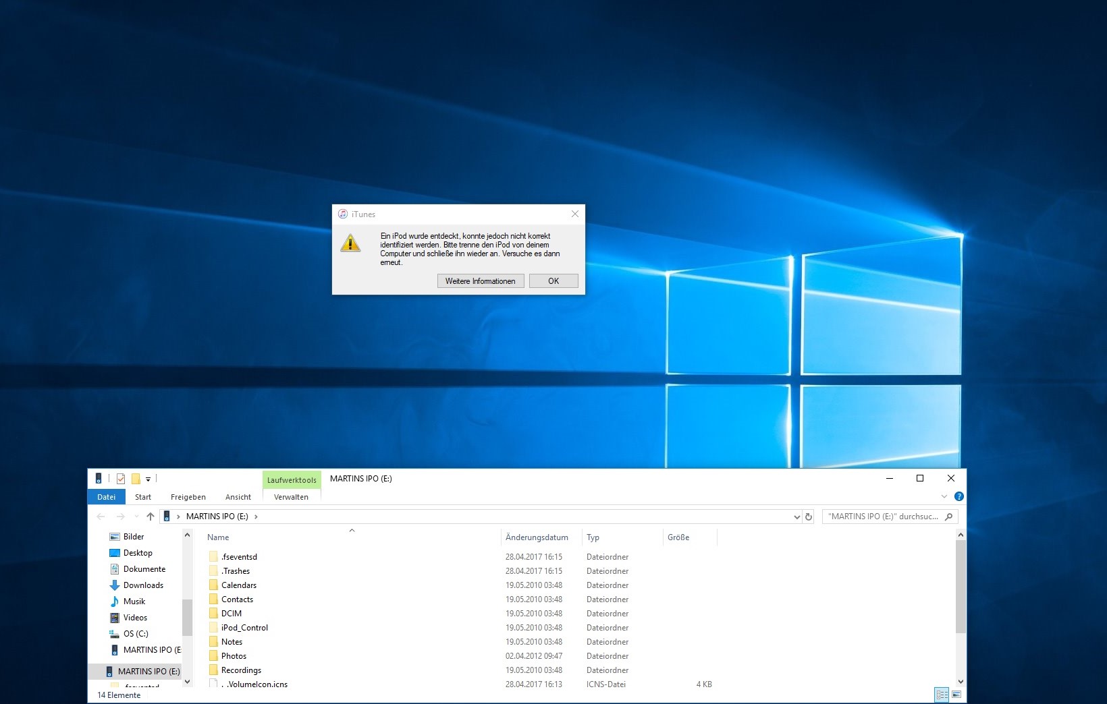
Task: Refresh the current folder view
Action: tap(809, 517)
